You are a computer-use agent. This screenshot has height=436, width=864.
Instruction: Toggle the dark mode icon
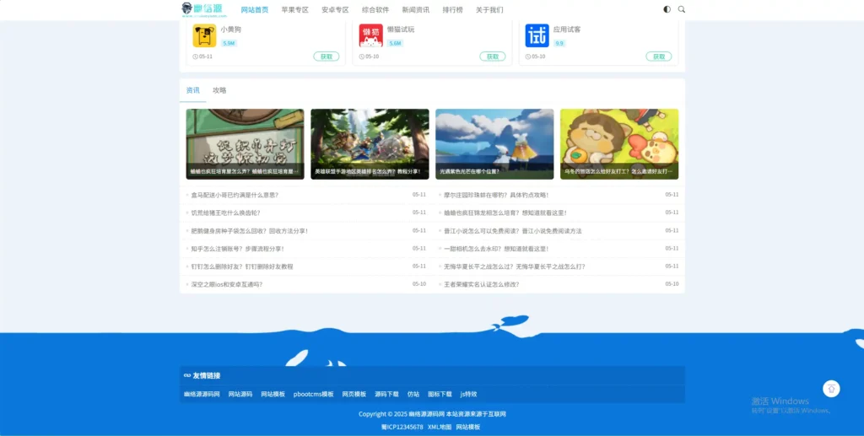point(667,9)
